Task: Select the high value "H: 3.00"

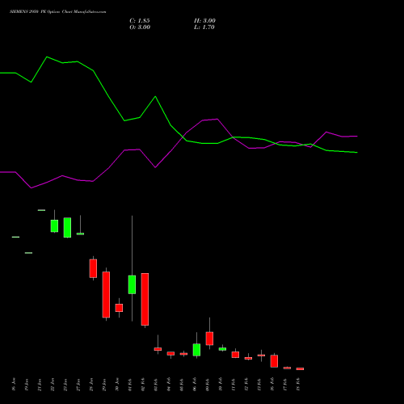Action: pyautogui.click(x=204, y=21)
